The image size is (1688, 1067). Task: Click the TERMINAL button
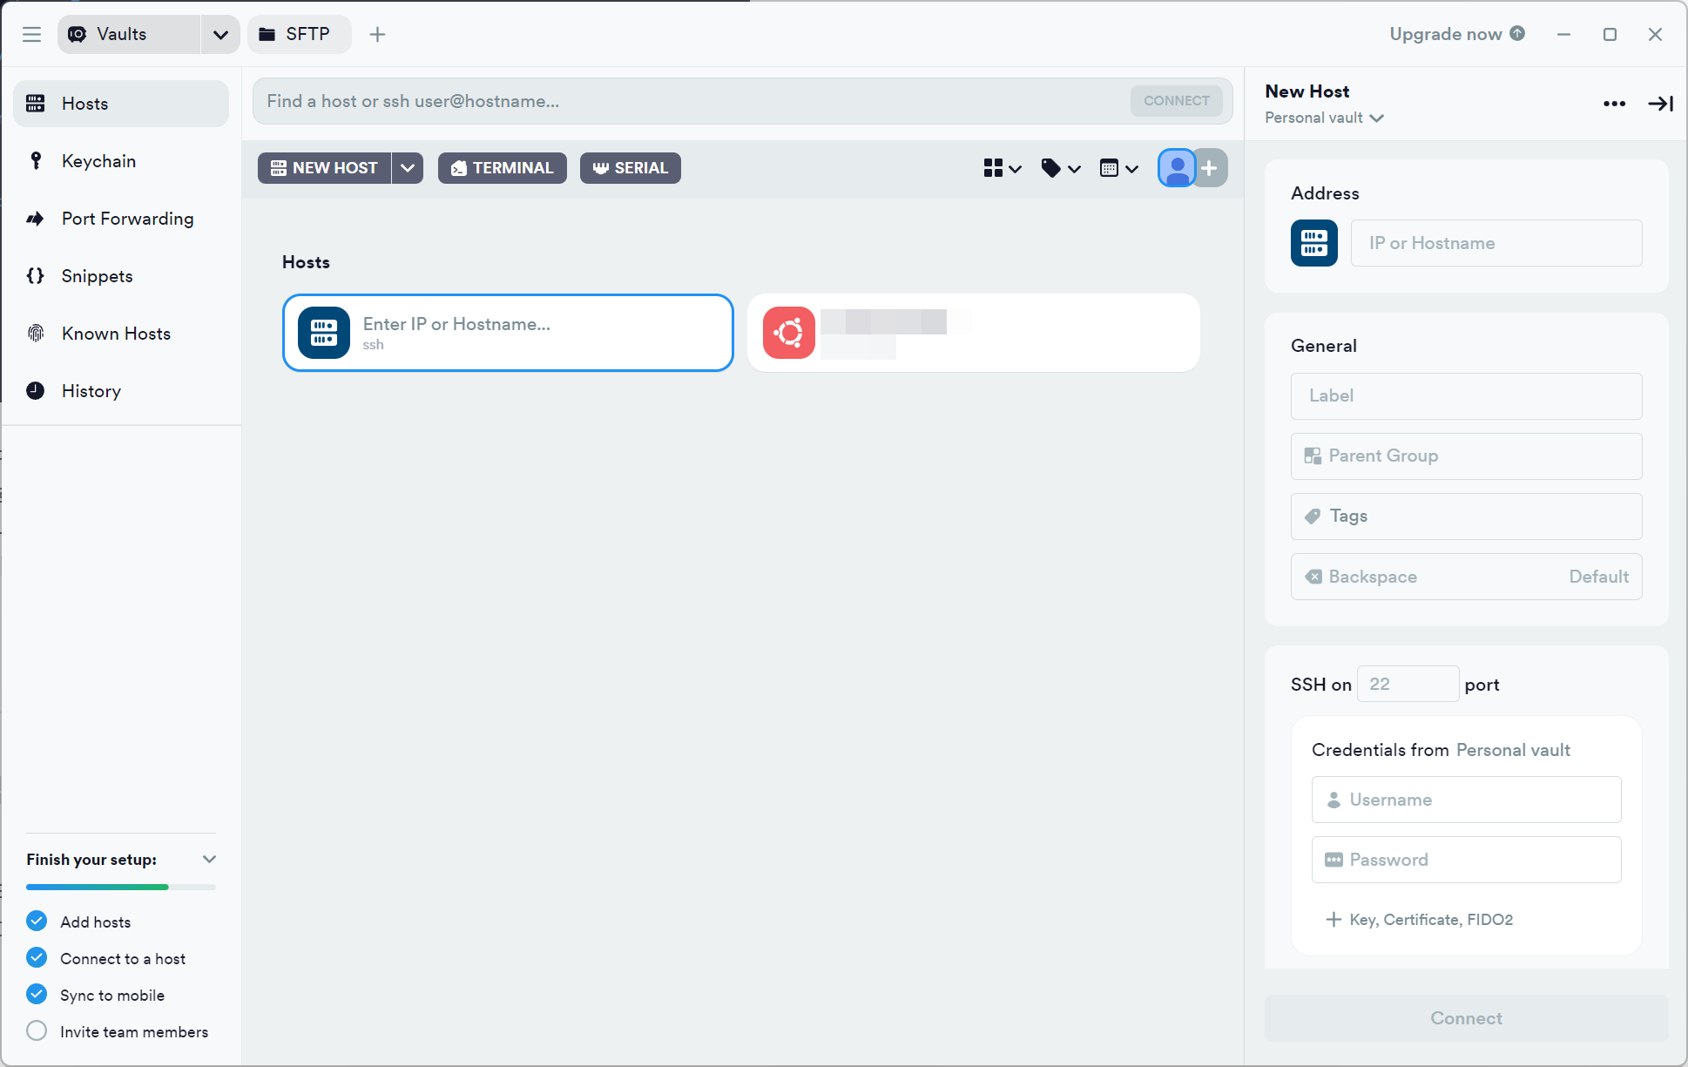tap(502, 168)
